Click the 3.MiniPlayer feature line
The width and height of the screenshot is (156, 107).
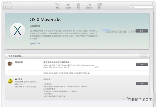[x=48, y=94]
